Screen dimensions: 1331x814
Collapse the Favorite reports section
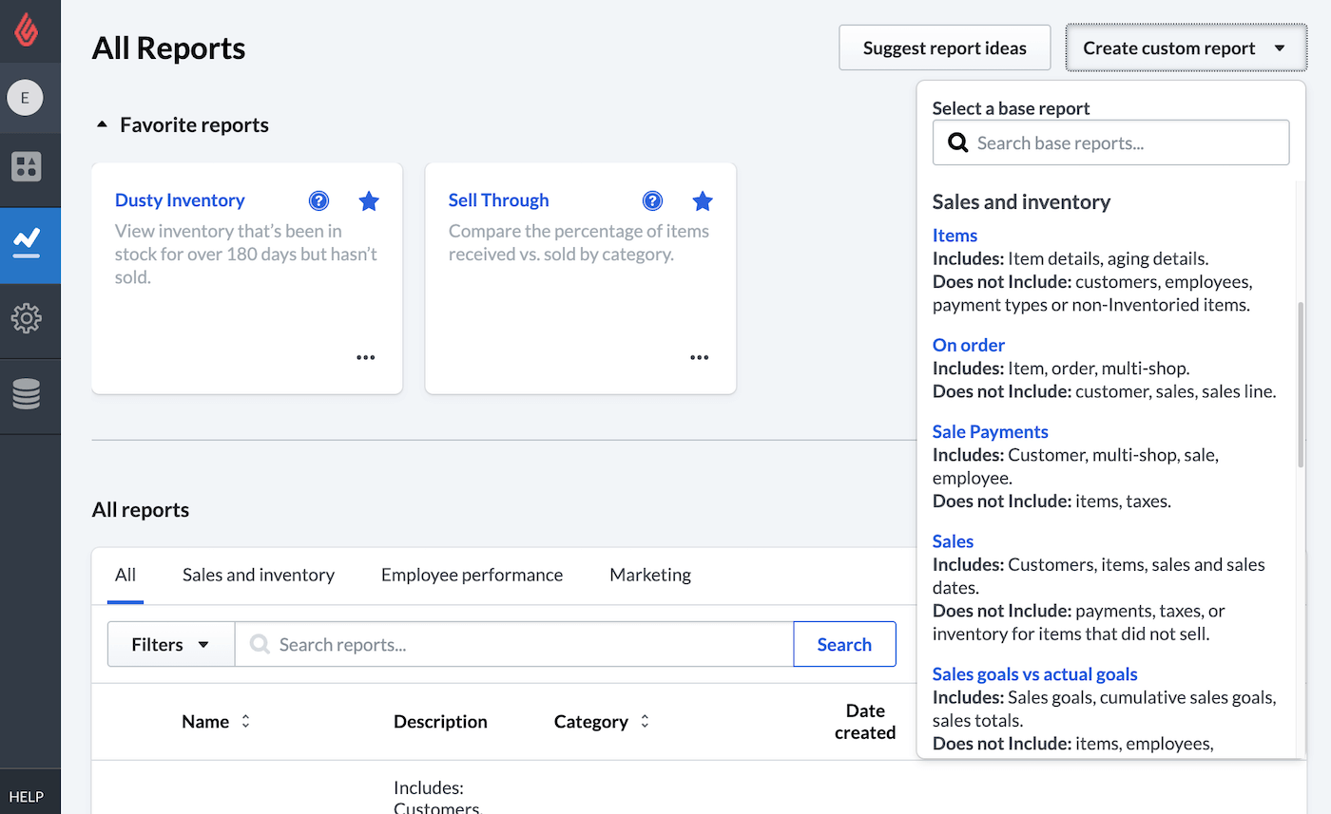click(103, 125)
